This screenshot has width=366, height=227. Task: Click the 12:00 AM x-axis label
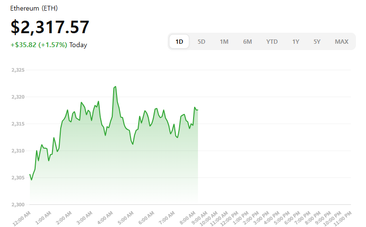coord(22,218)
